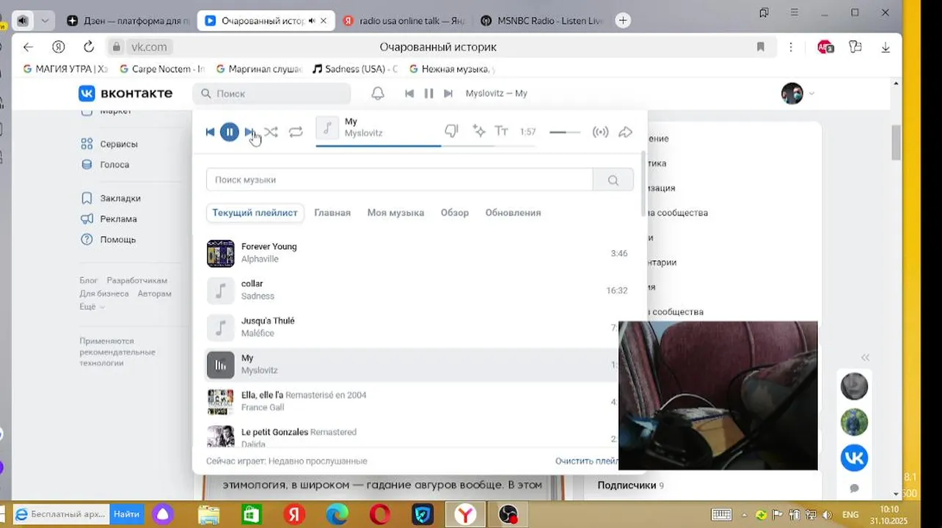Pause playback using the blue round button
The image size is (942, 528).
230,132
